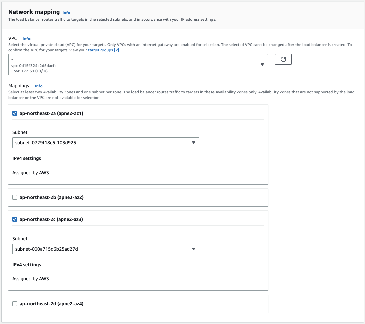Viewport: 365px width, 324px height.
Task: Click the IPv4: 172.31.0.0/16 text
Action: coord(29,71)
